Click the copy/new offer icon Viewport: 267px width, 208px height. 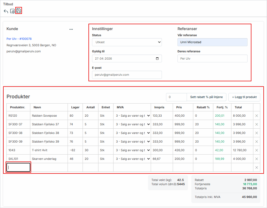[x=13, y=11]
